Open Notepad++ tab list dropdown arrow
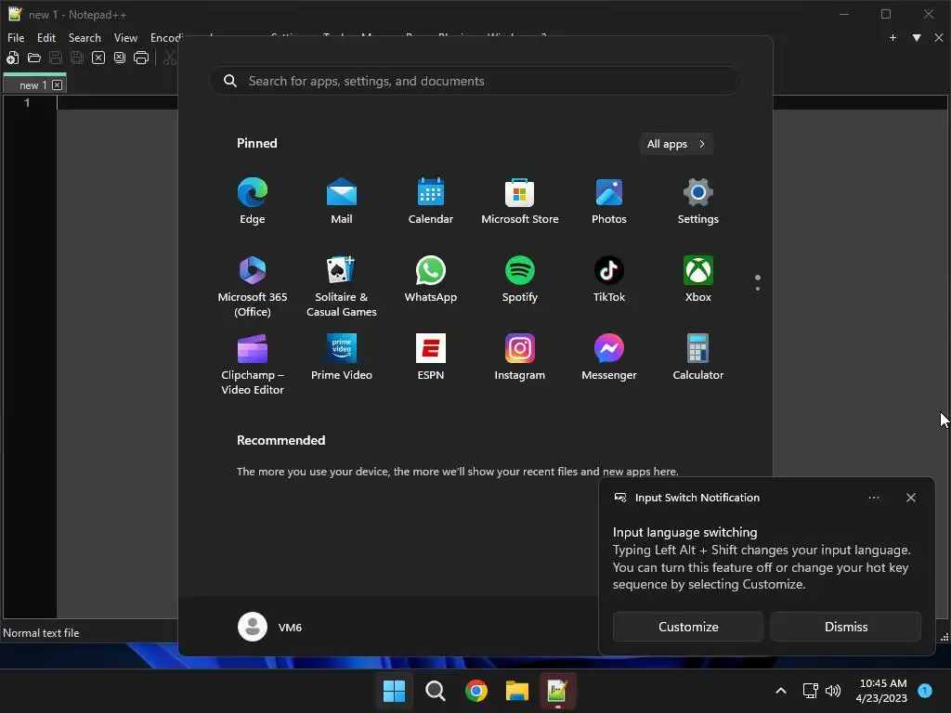The width and height of the screenshot is (951, 713). click(917, 37)
